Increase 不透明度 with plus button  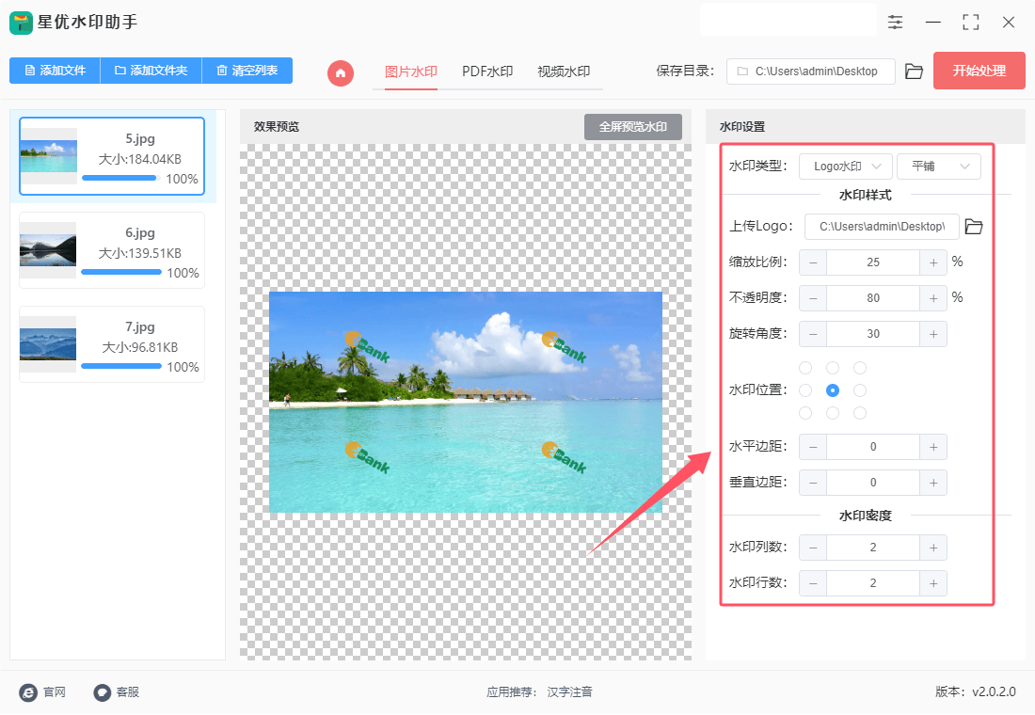[x=933, y=297]
